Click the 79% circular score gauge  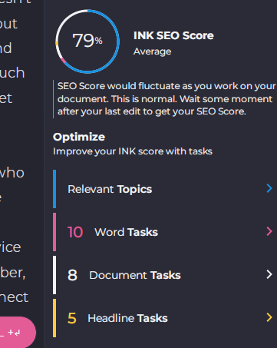87,41
